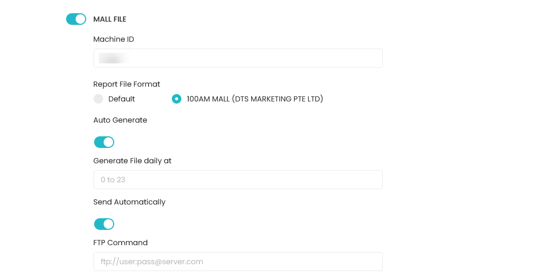Click the '0 to 23' placeholder text
This screenshot has width=552, height=279.
pos(113,180)
